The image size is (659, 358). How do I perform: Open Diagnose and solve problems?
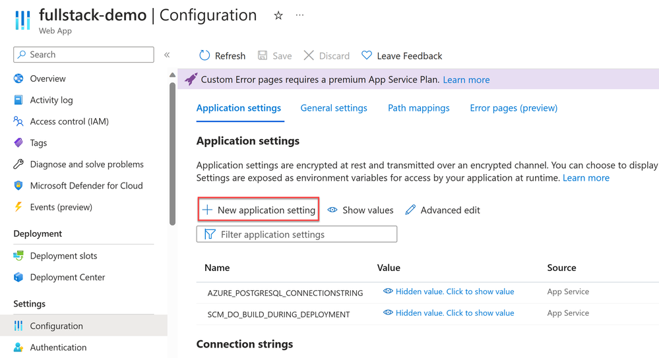click(87, 164)
